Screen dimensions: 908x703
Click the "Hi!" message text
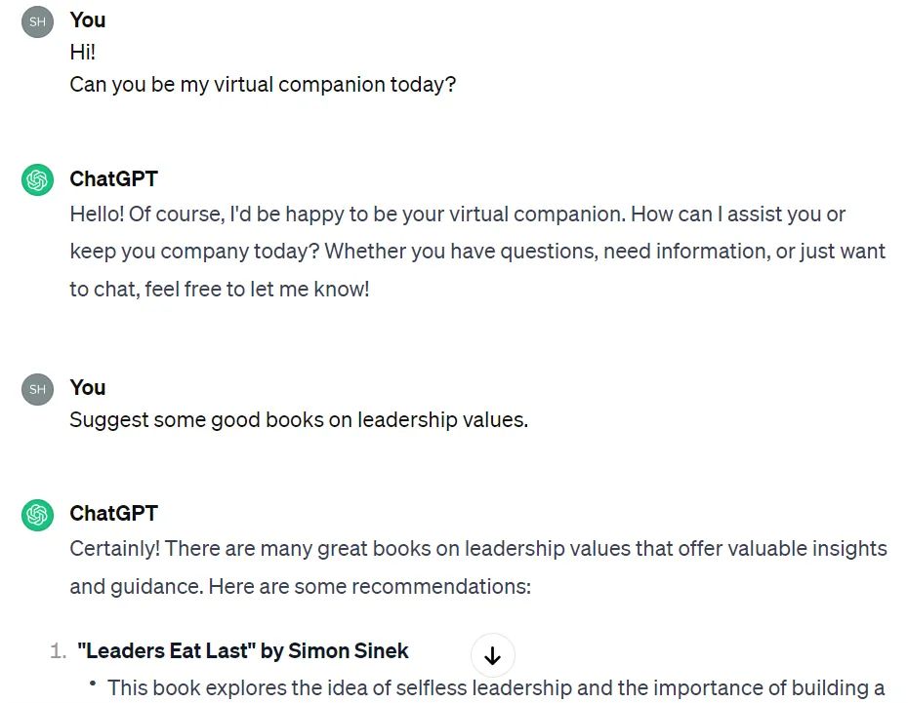tap(83, 53)
